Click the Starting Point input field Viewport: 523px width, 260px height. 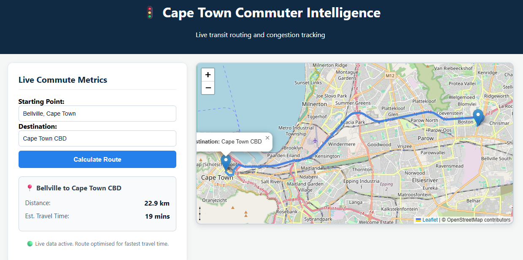click(97, 113)
